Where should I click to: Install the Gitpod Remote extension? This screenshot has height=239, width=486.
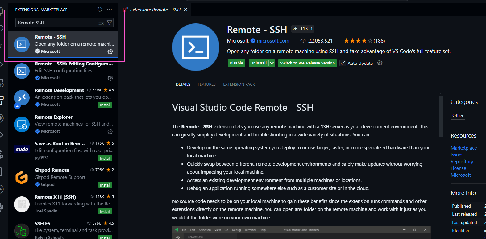[105, 185]
